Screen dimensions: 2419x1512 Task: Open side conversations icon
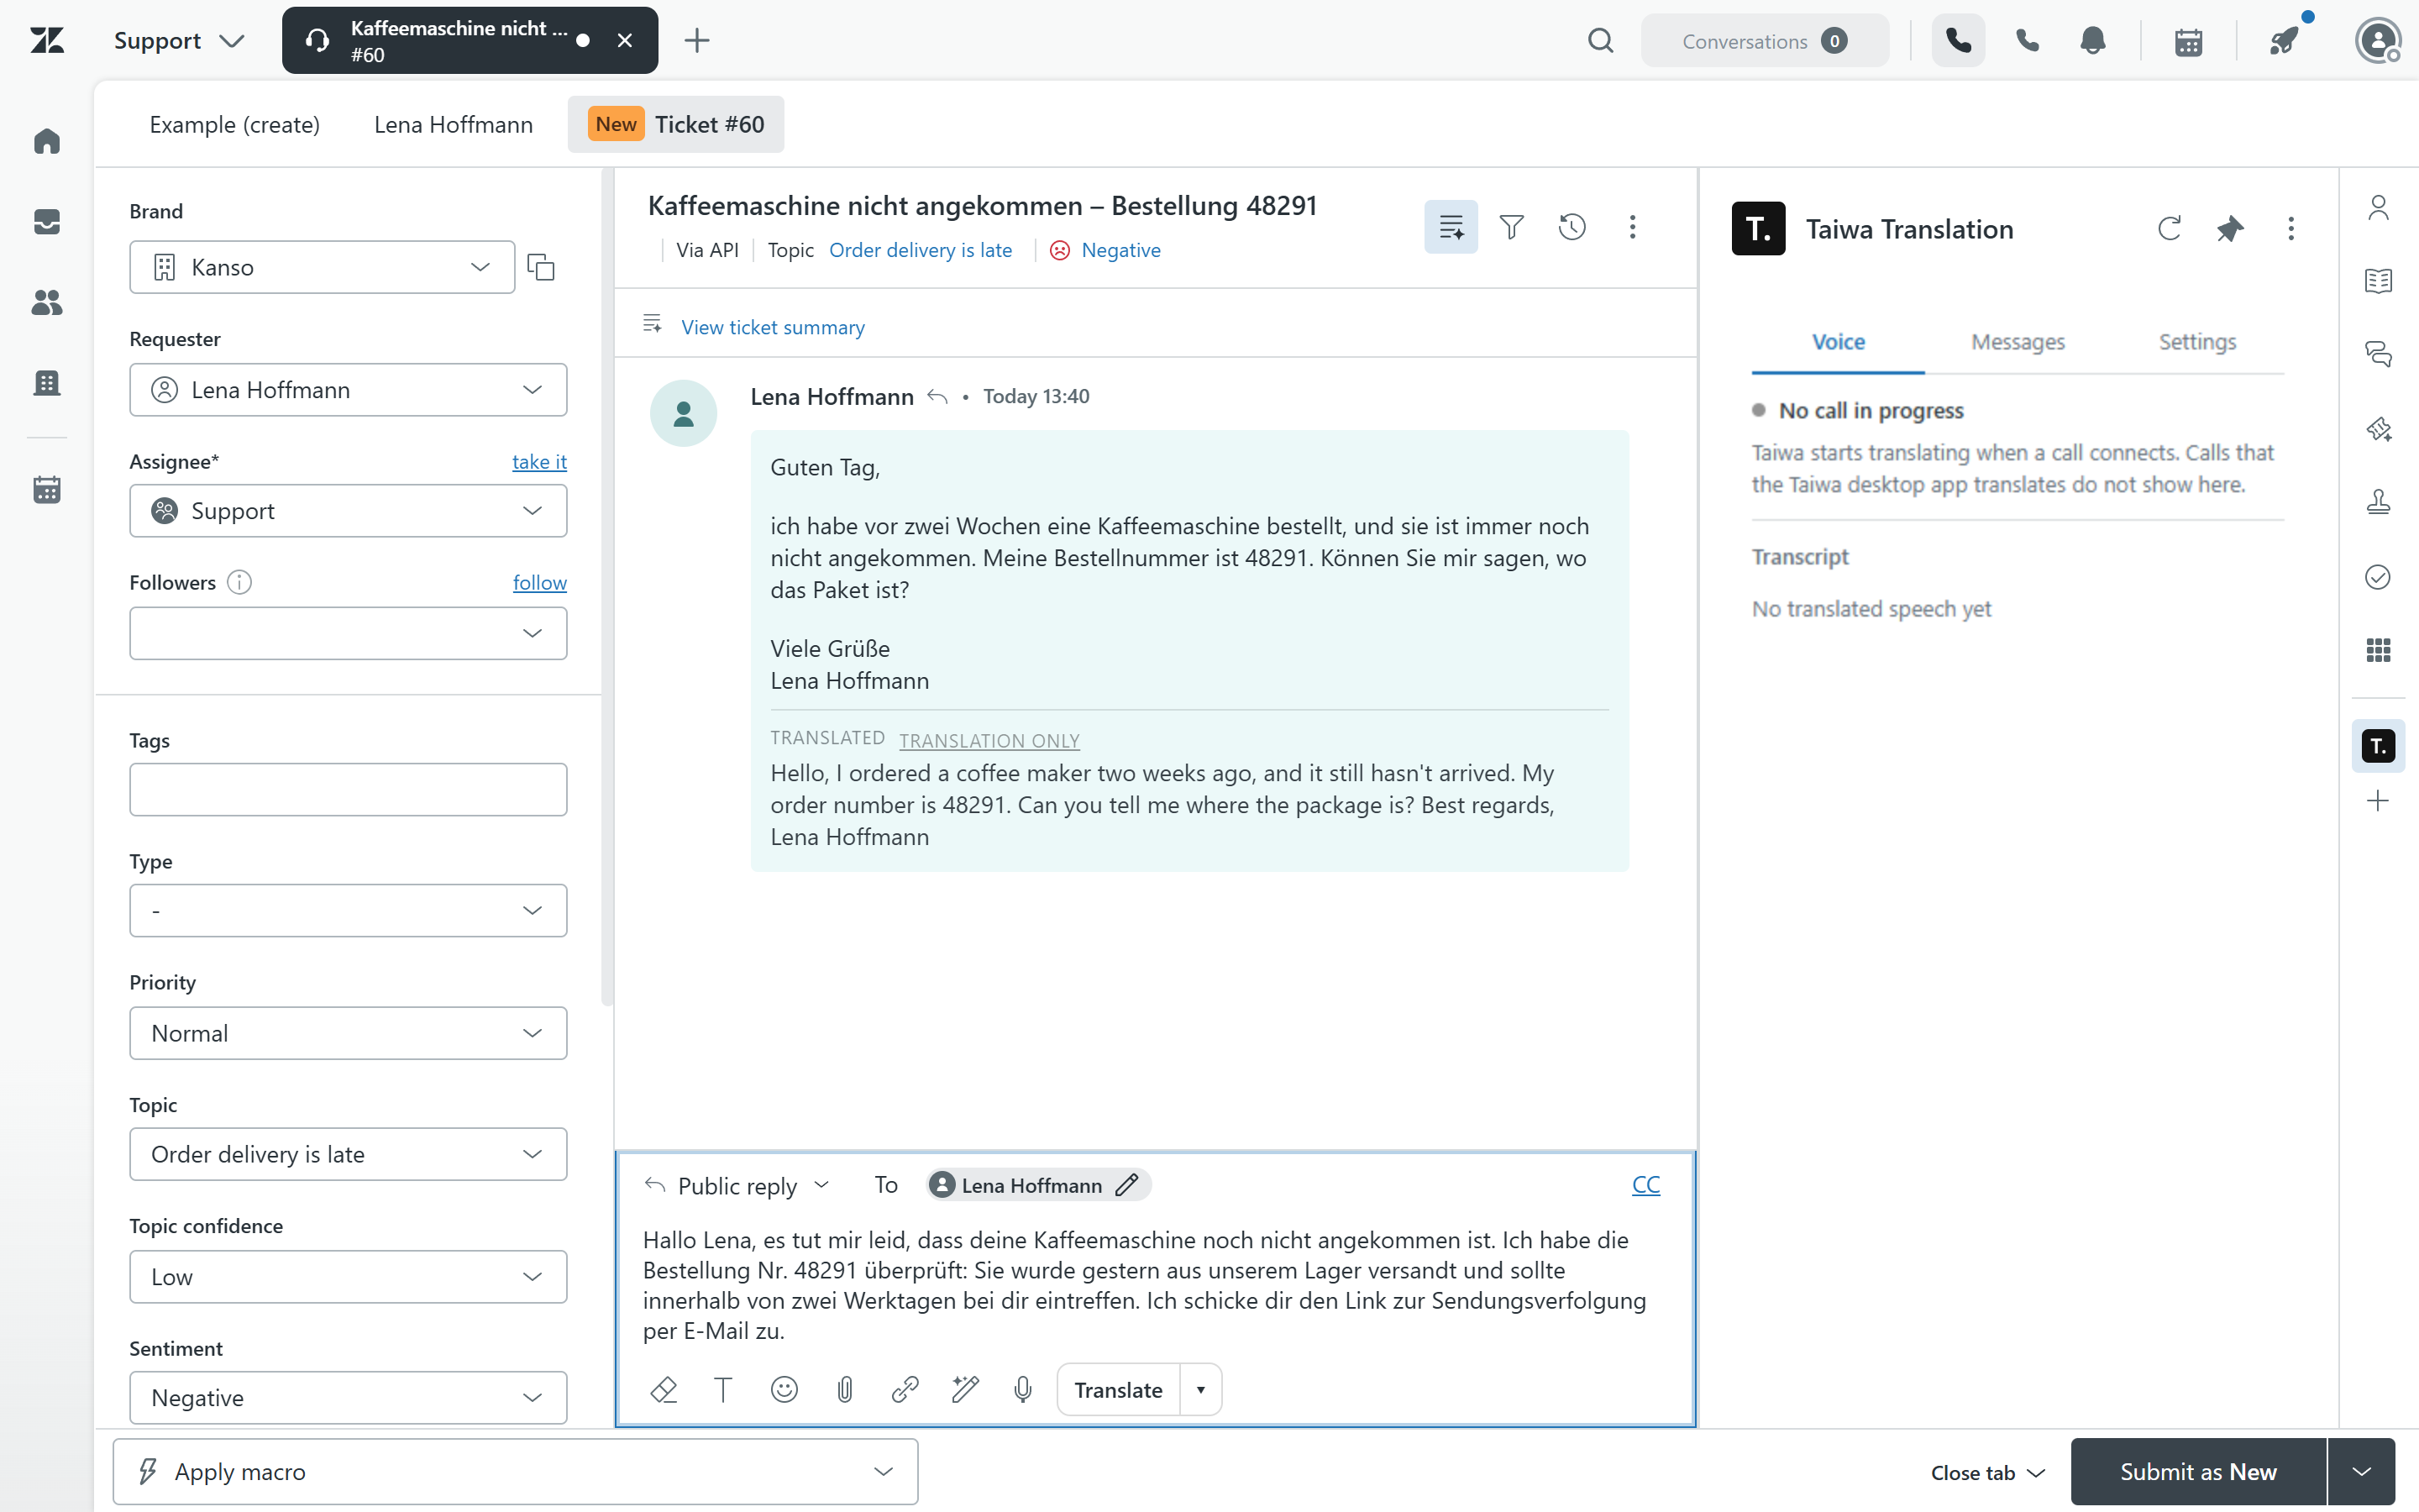coord(2378,354)
